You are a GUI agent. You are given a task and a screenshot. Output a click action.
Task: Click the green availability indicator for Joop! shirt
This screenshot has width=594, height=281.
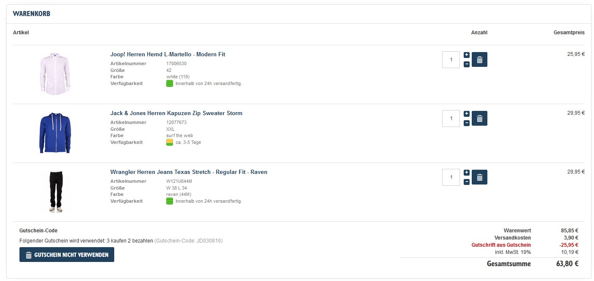click(170, 84)
